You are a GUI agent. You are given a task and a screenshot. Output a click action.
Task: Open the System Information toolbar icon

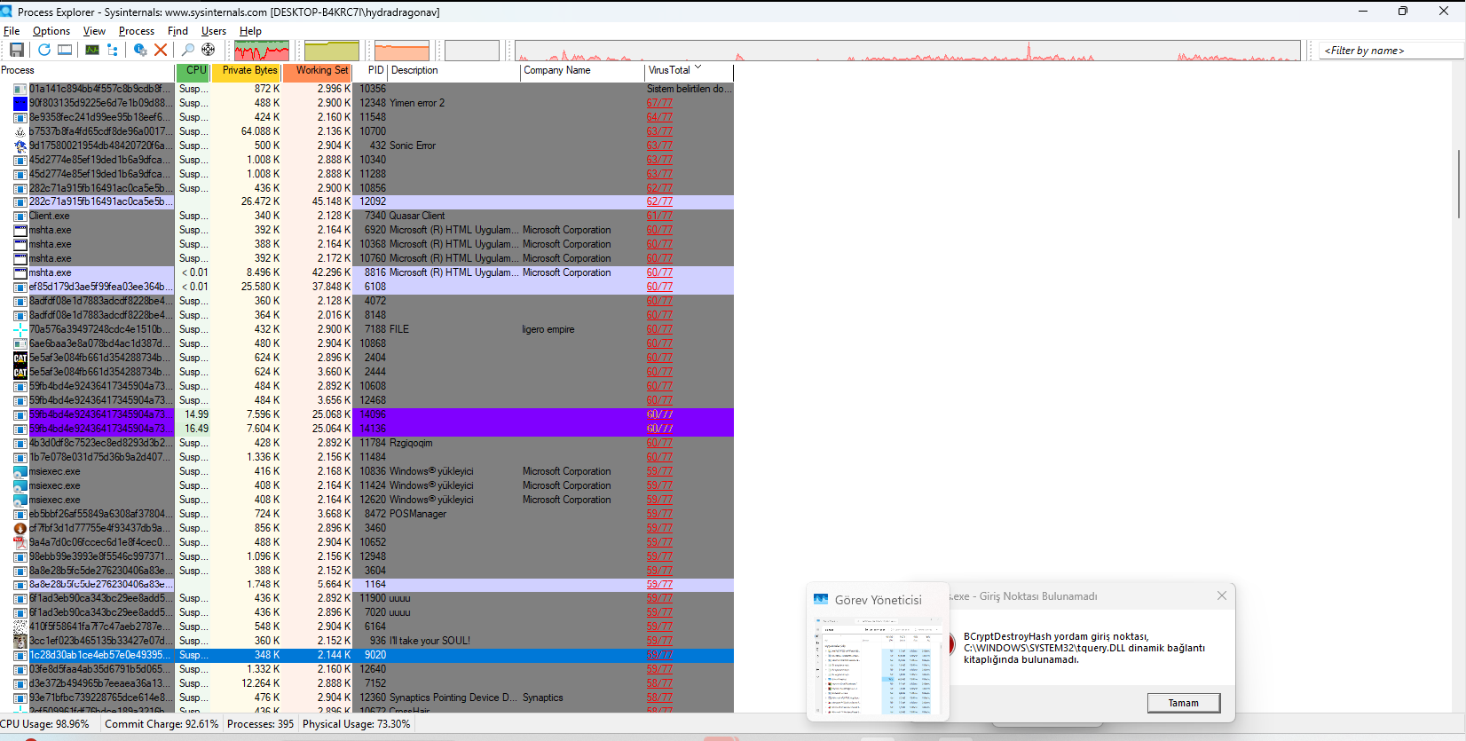[x=92, y=50]
